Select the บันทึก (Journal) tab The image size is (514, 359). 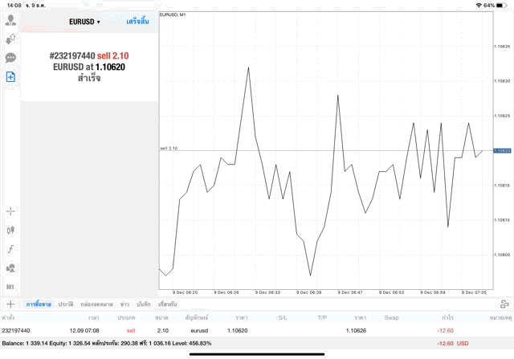coord(144,304)
